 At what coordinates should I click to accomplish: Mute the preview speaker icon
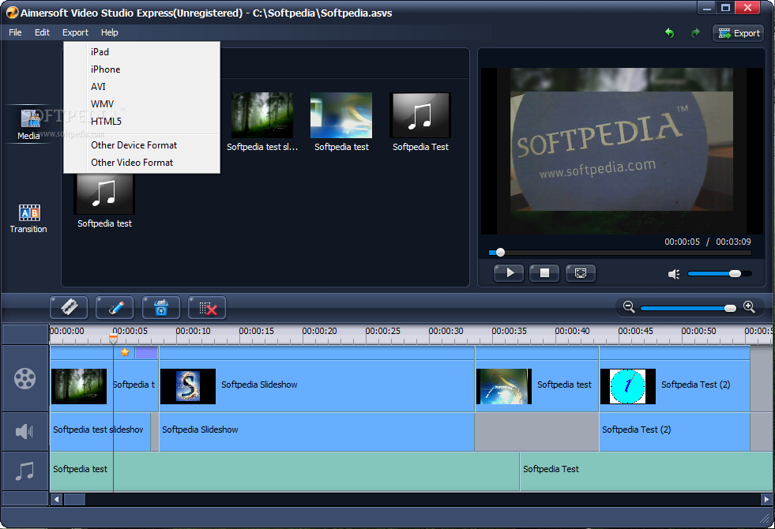pyautogui.click(x=674, y=274)
